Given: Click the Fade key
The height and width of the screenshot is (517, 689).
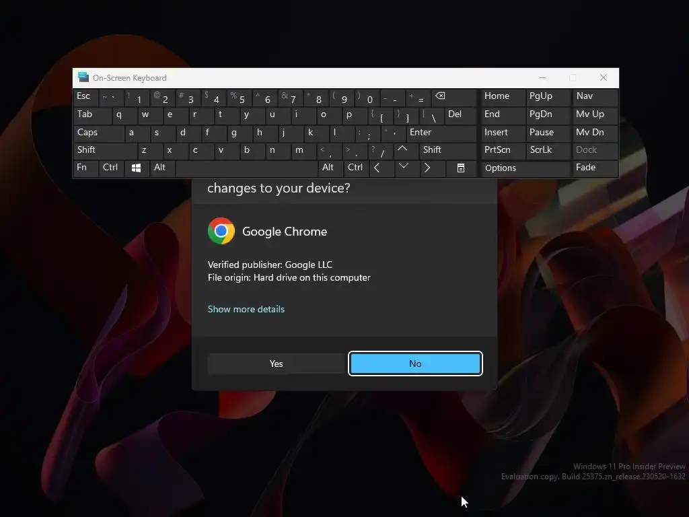Looking at the screenshot, I should tap(595, 168).
